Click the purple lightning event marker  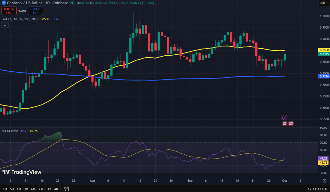[x=285, y=118]
